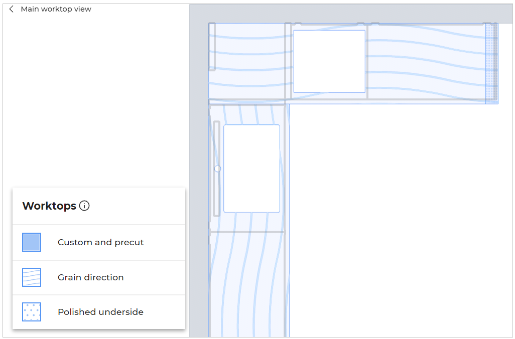Return to Main worktop view
Image resolution: width=515 pixels, height=339 pixels.
tap(56, 9)
